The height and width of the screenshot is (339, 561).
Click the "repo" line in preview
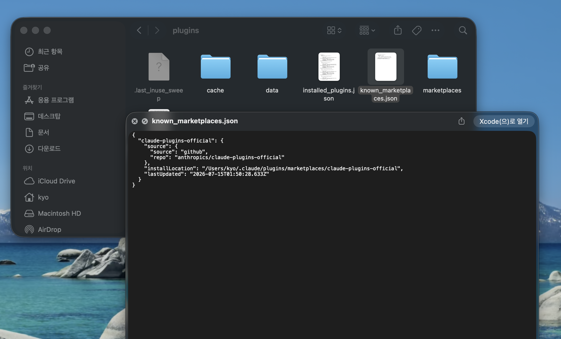pyautogui.click(x=217, y=157)
